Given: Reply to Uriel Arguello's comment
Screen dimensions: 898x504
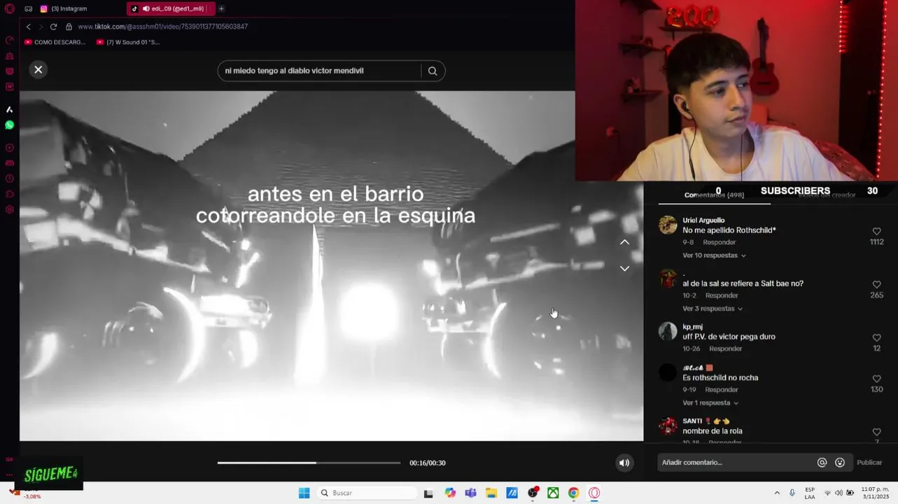Looking at the screenshot, I should 719,242.
